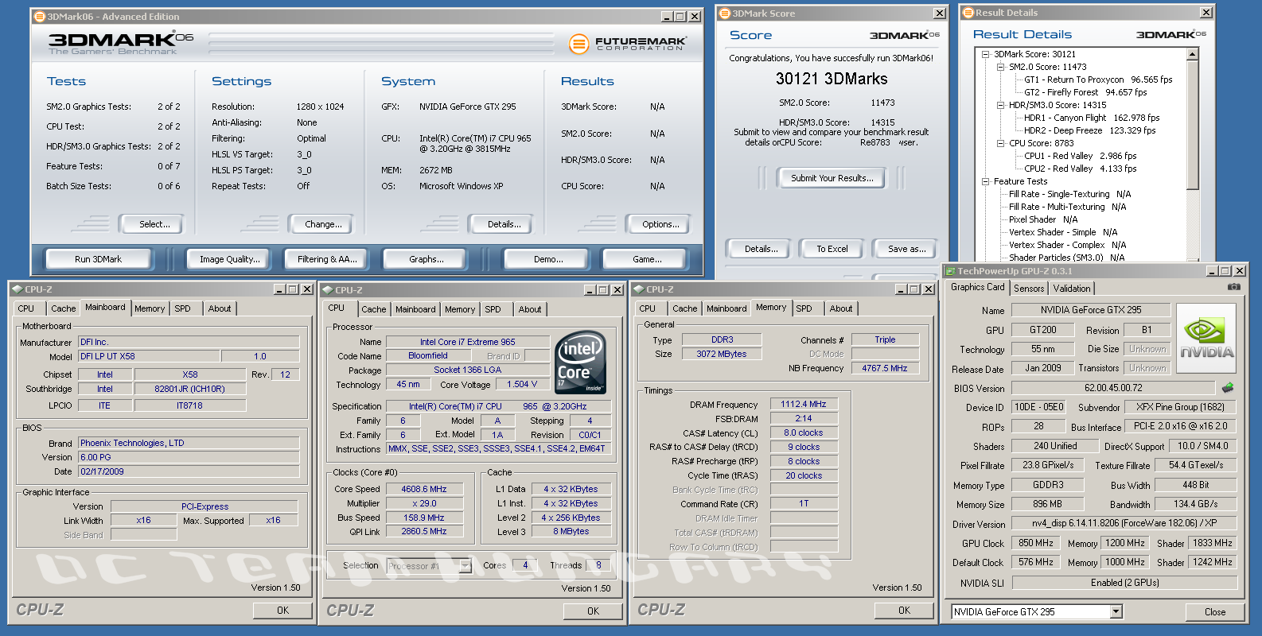The height and width of the screenshot is (636, 1262).
Task: Open the SPD tab in Mainboard CPU-Z window
Action: (x=182, y=308)
